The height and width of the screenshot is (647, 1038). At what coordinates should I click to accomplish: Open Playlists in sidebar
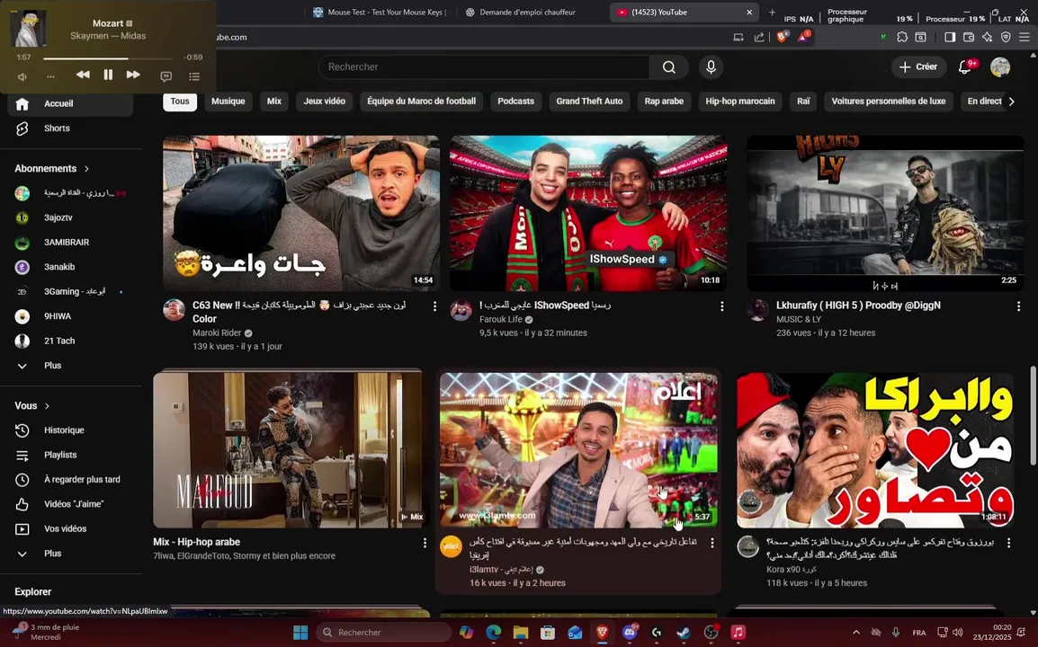[71, 455]
